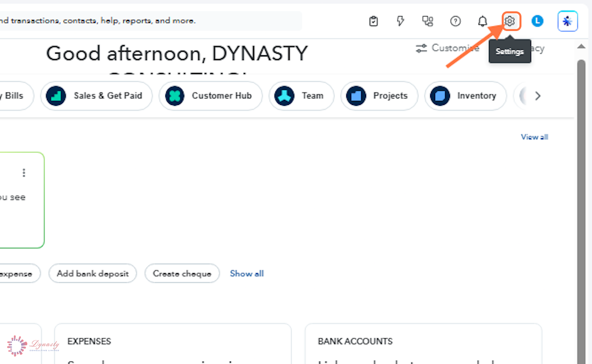Open the blue L profile avatar

(537, 21)
